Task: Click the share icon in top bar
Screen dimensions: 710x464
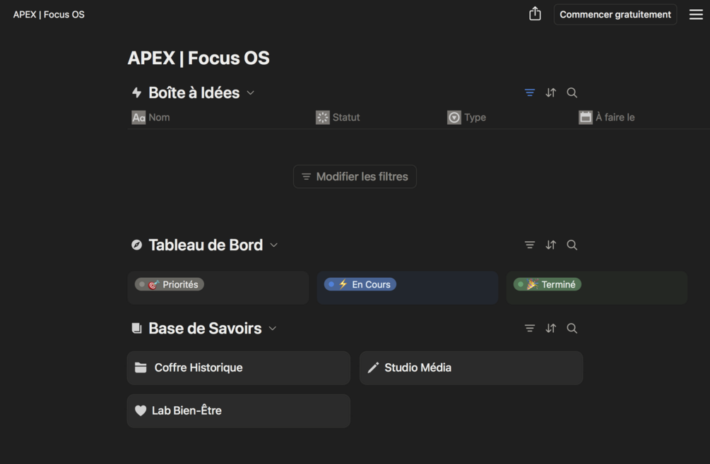Action: point(535,14)
